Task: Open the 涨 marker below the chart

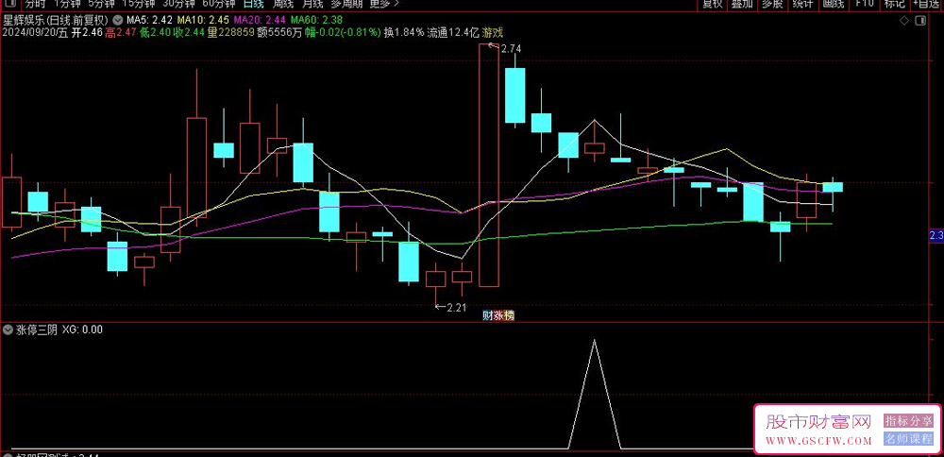Action: [x=498, y=315]
